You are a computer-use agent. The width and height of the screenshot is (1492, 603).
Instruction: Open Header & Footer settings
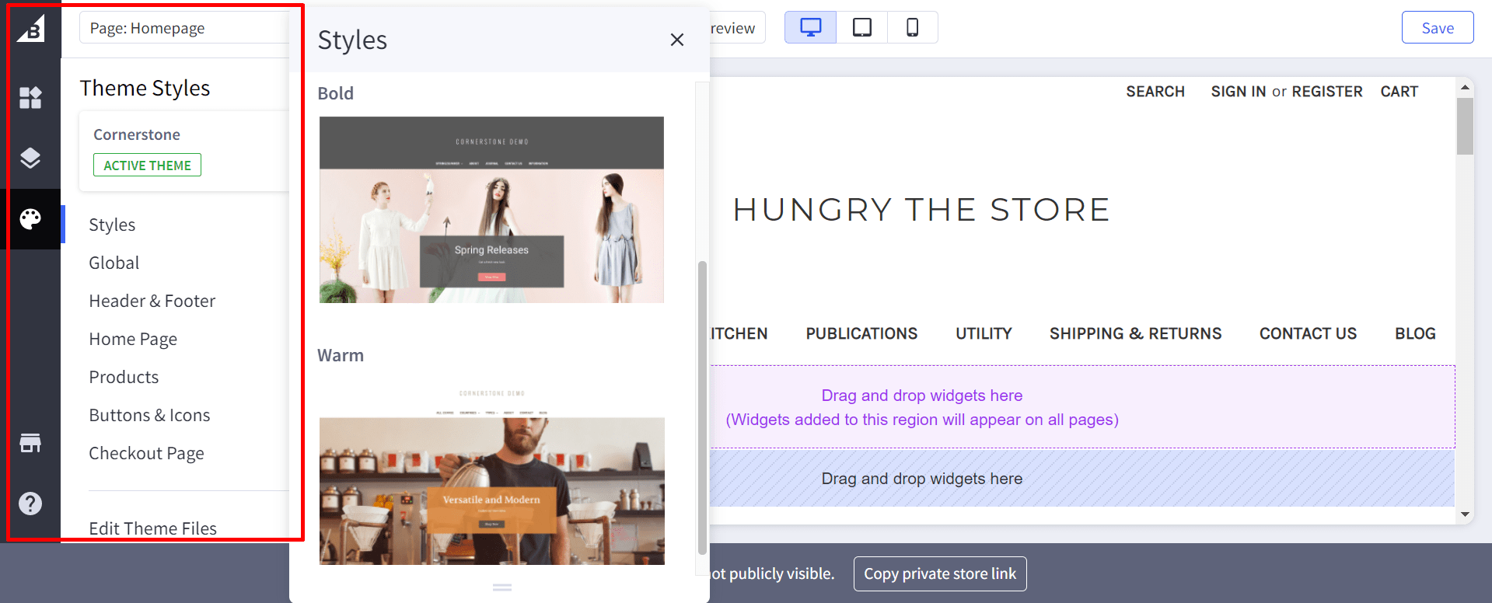[152, 301]
